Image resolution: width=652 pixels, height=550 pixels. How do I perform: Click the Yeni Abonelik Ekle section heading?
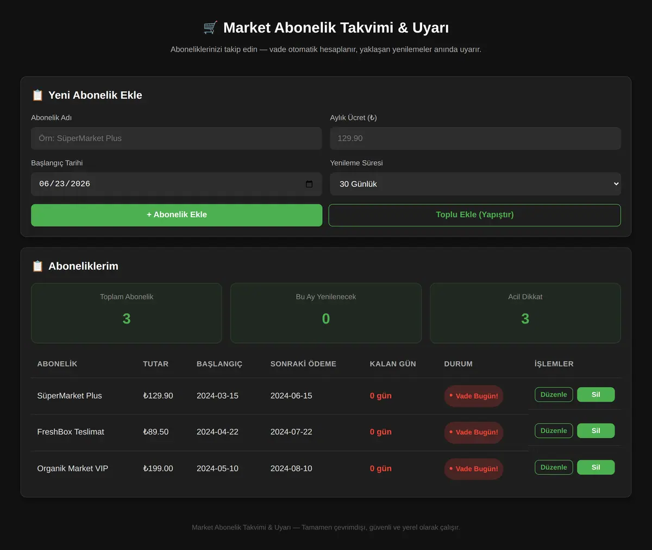click(x=95, y=95)
